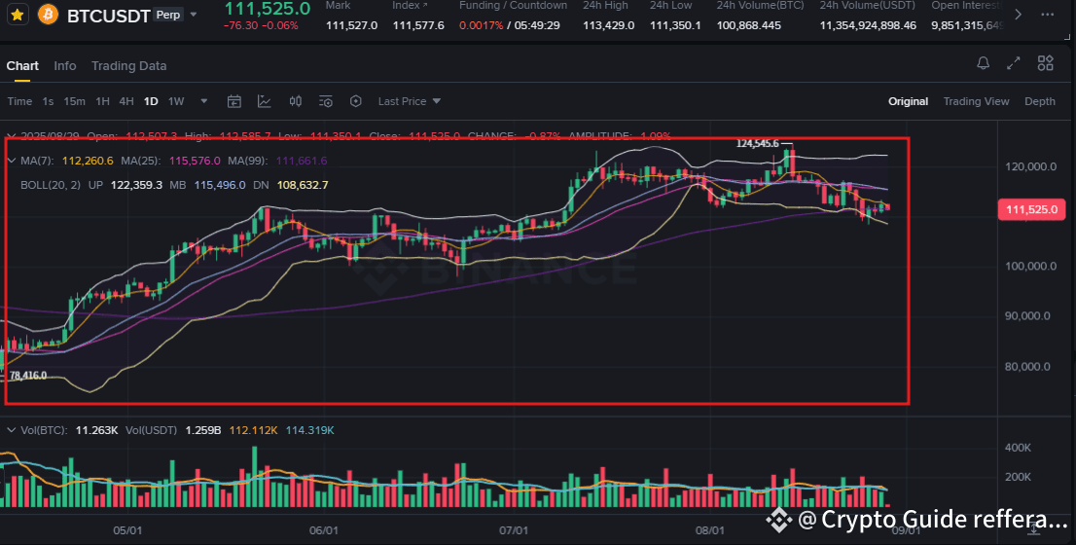The width and height of the screenshot is (1076, 545).
Task: Toggle the favorite star for BTCUSDT
Action: (18, 15)
